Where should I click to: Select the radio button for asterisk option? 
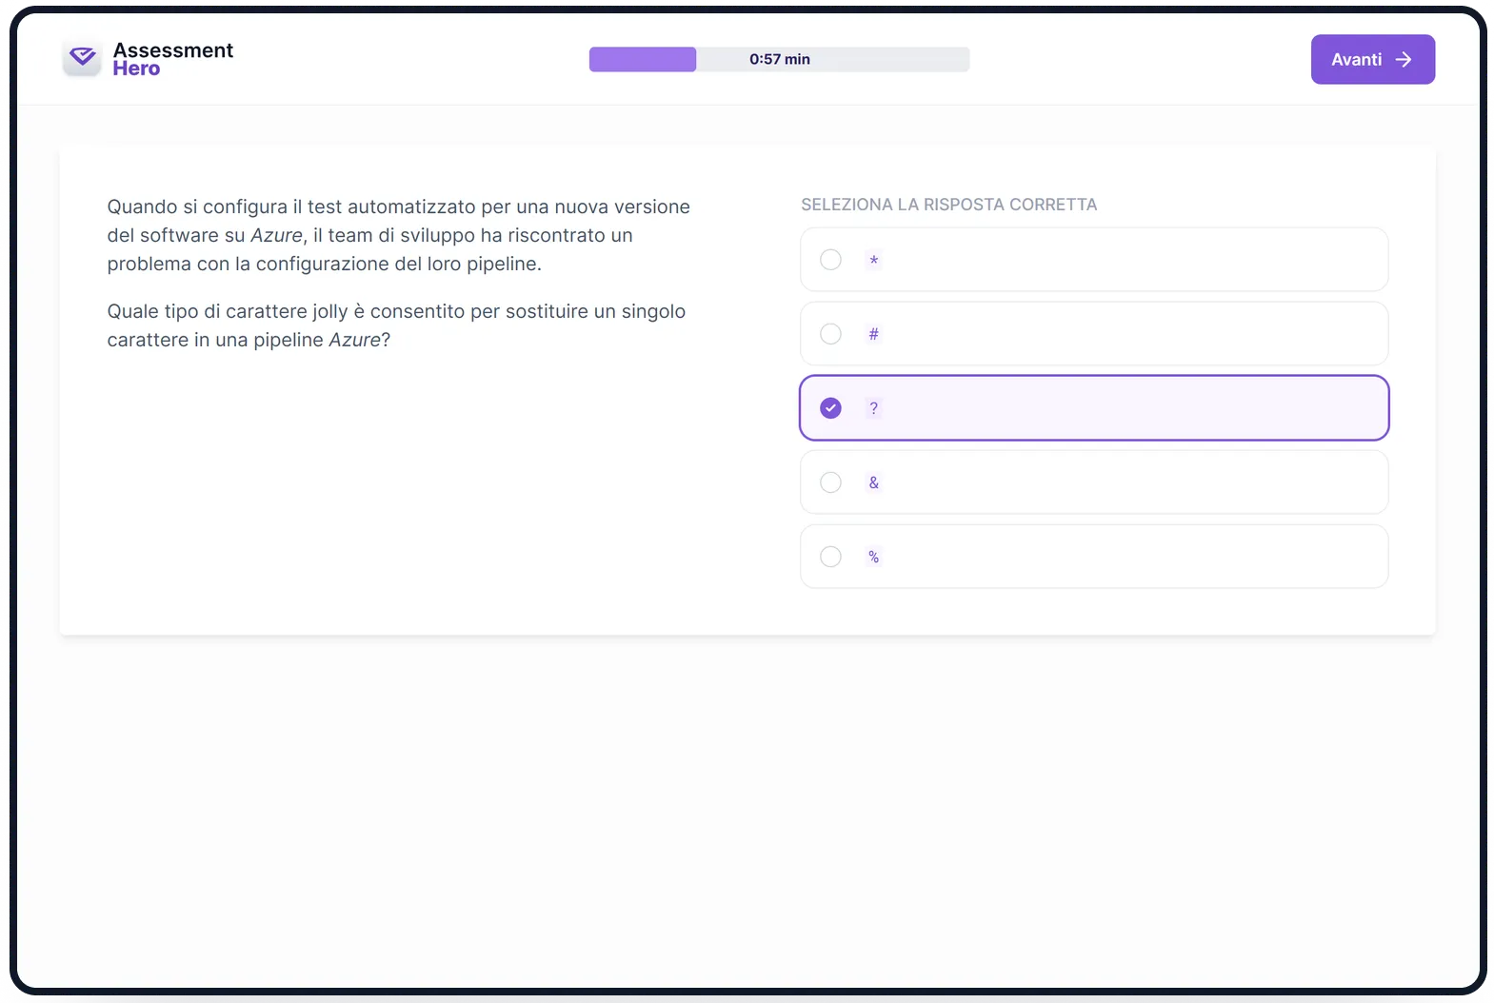click(x=831, y=260)
